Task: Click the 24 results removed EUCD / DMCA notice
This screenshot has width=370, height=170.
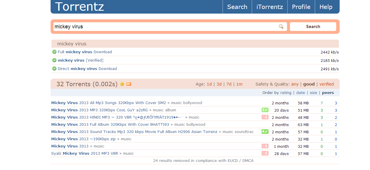Action: (x=203, y=160)
